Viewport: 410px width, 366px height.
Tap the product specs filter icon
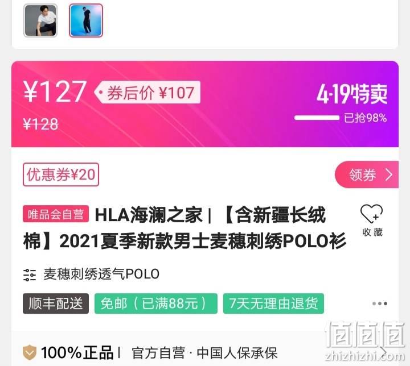coord(30,275)
